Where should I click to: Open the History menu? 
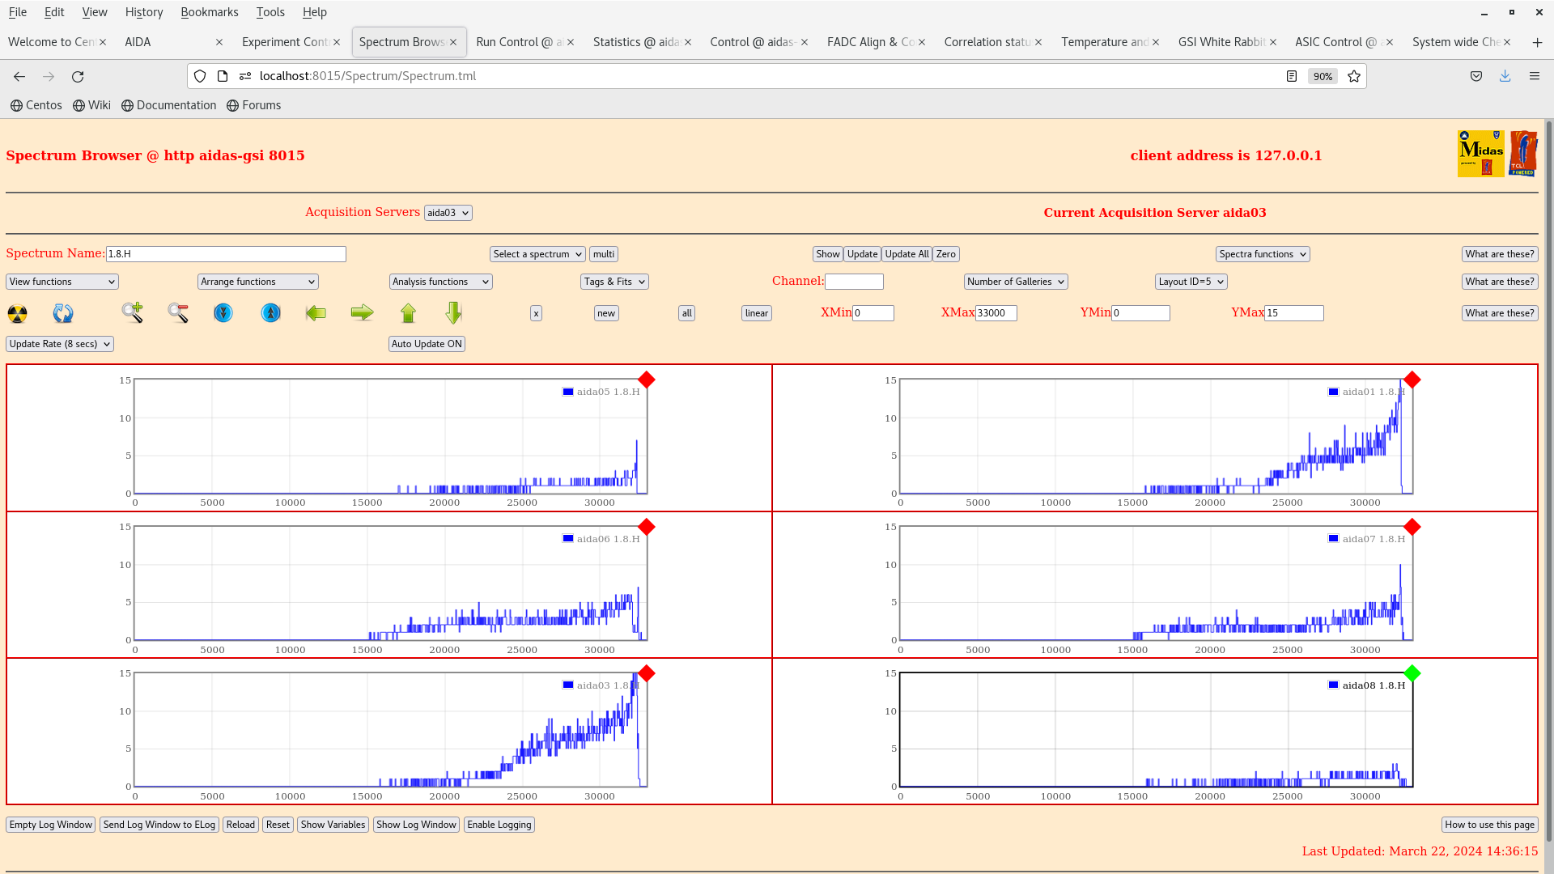144,12
